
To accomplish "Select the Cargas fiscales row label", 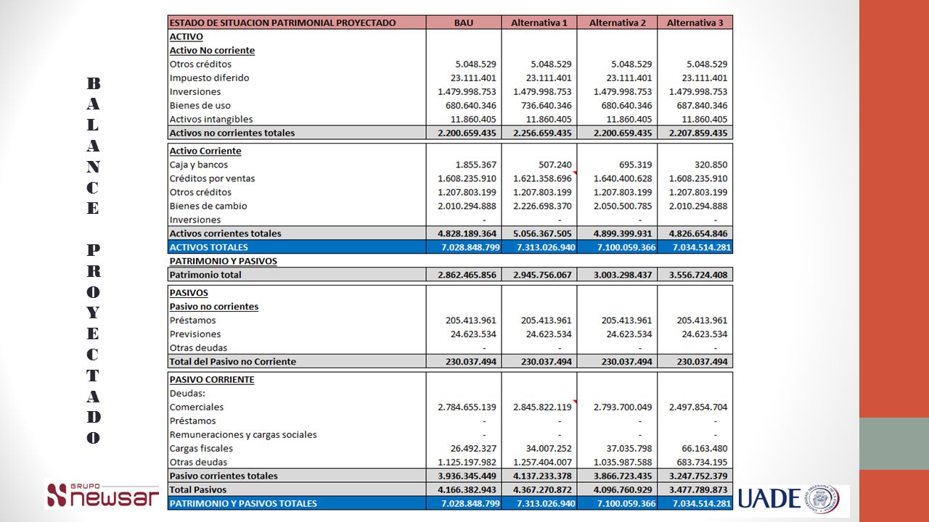I will pos(201,449).
